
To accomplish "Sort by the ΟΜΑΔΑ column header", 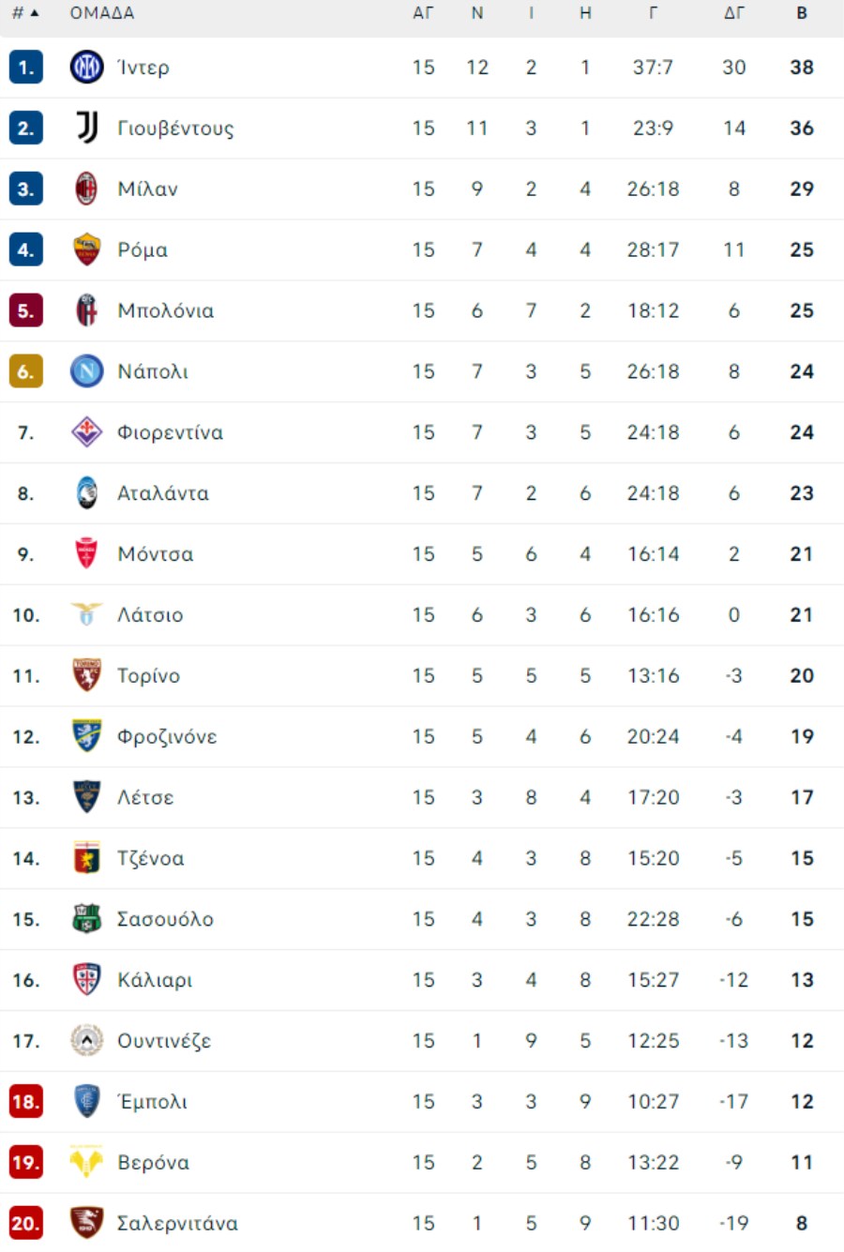I will click(102, 13).
